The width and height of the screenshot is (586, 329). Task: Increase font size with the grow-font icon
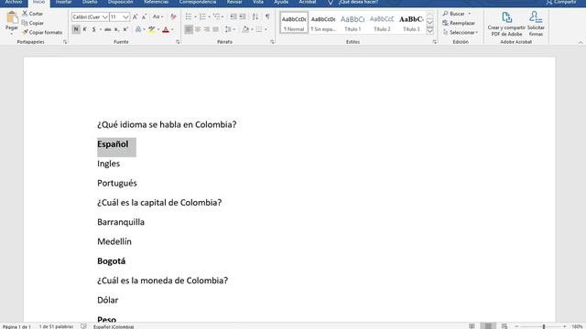135,16
